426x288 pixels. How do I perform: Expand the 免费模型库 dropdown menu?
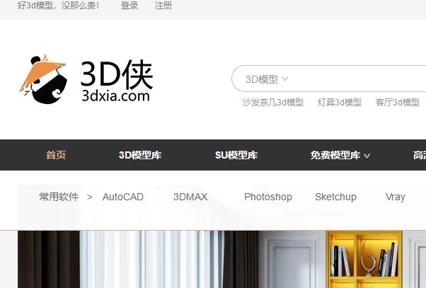click(340, 155)
